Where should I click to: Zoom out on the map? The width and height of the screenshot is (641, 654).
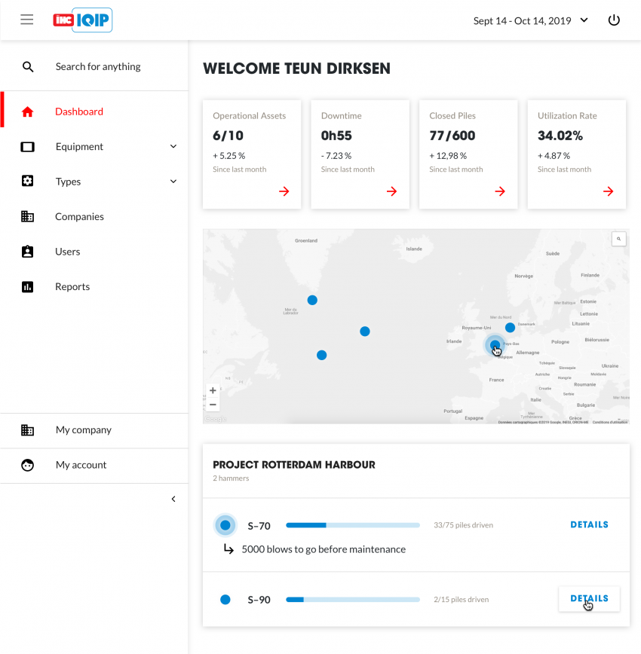213,405
